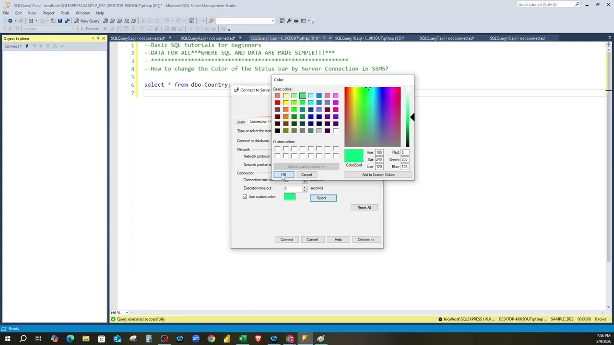
Task: Open Microsoft Edge from the taskbar
Action: [70, 339]
